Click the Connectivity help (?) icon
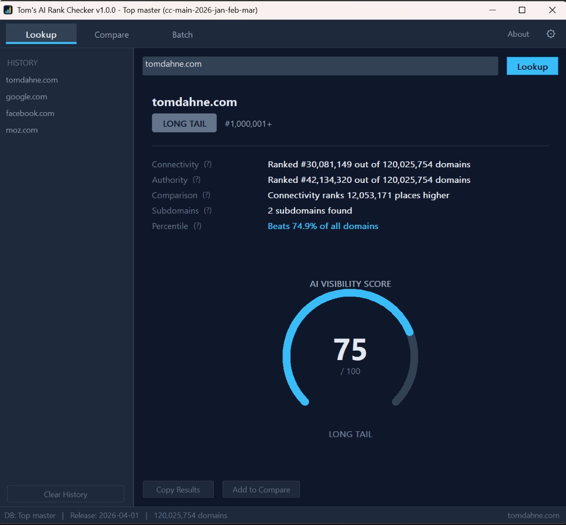Viewport: 566px width, 525px height. [208, 164]
